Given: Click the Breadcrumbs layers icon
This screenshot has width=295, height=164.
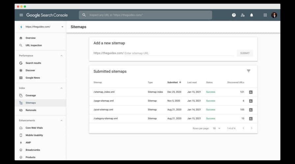Looking at the screenshot, I should (x=21, y=150).
